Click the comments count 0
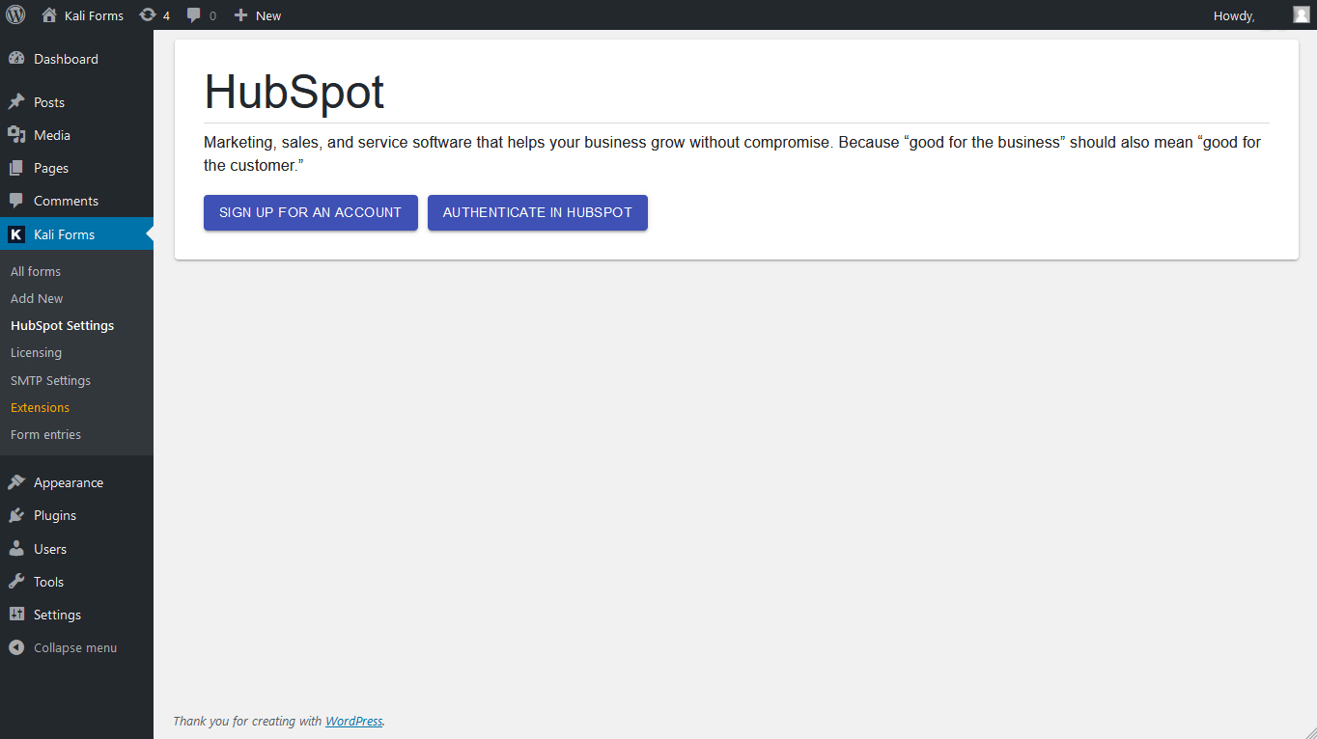 coord(212,15)
